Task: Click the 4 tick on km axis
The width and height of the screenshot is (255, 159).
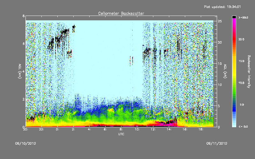Action: tap(24, 71)
